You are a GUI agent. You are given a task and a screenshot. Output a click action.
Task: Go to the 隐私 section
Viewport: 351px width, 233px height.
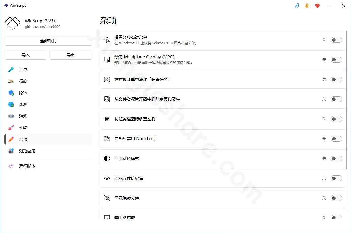point(48,93)
